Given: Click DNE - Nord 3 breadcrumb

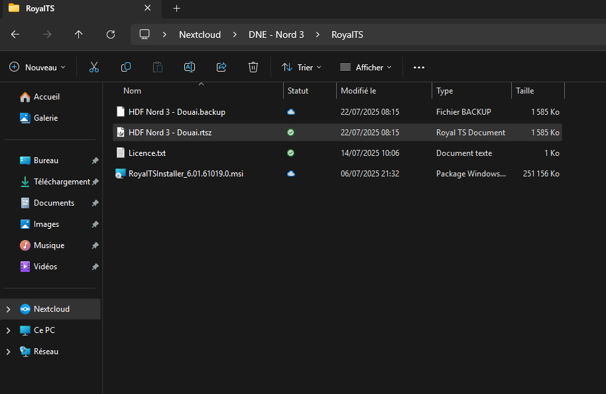Looking at the screenshot, I should (x=276, y=34).
